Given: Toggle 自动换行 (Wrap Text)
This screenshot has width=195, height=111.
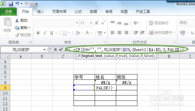Looking at the screenshot, I should point(159,23).
